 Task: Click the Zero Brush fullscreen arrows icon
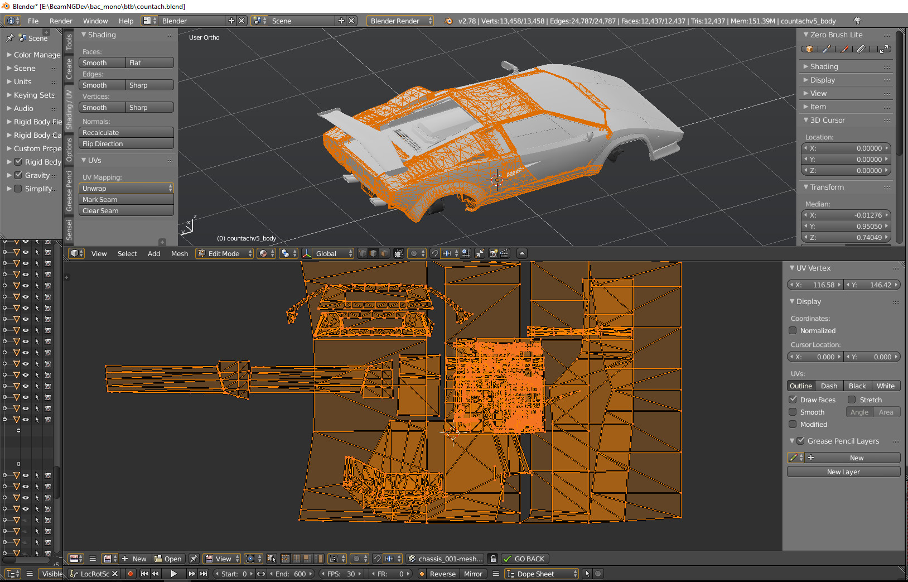(x=883, y=49)
